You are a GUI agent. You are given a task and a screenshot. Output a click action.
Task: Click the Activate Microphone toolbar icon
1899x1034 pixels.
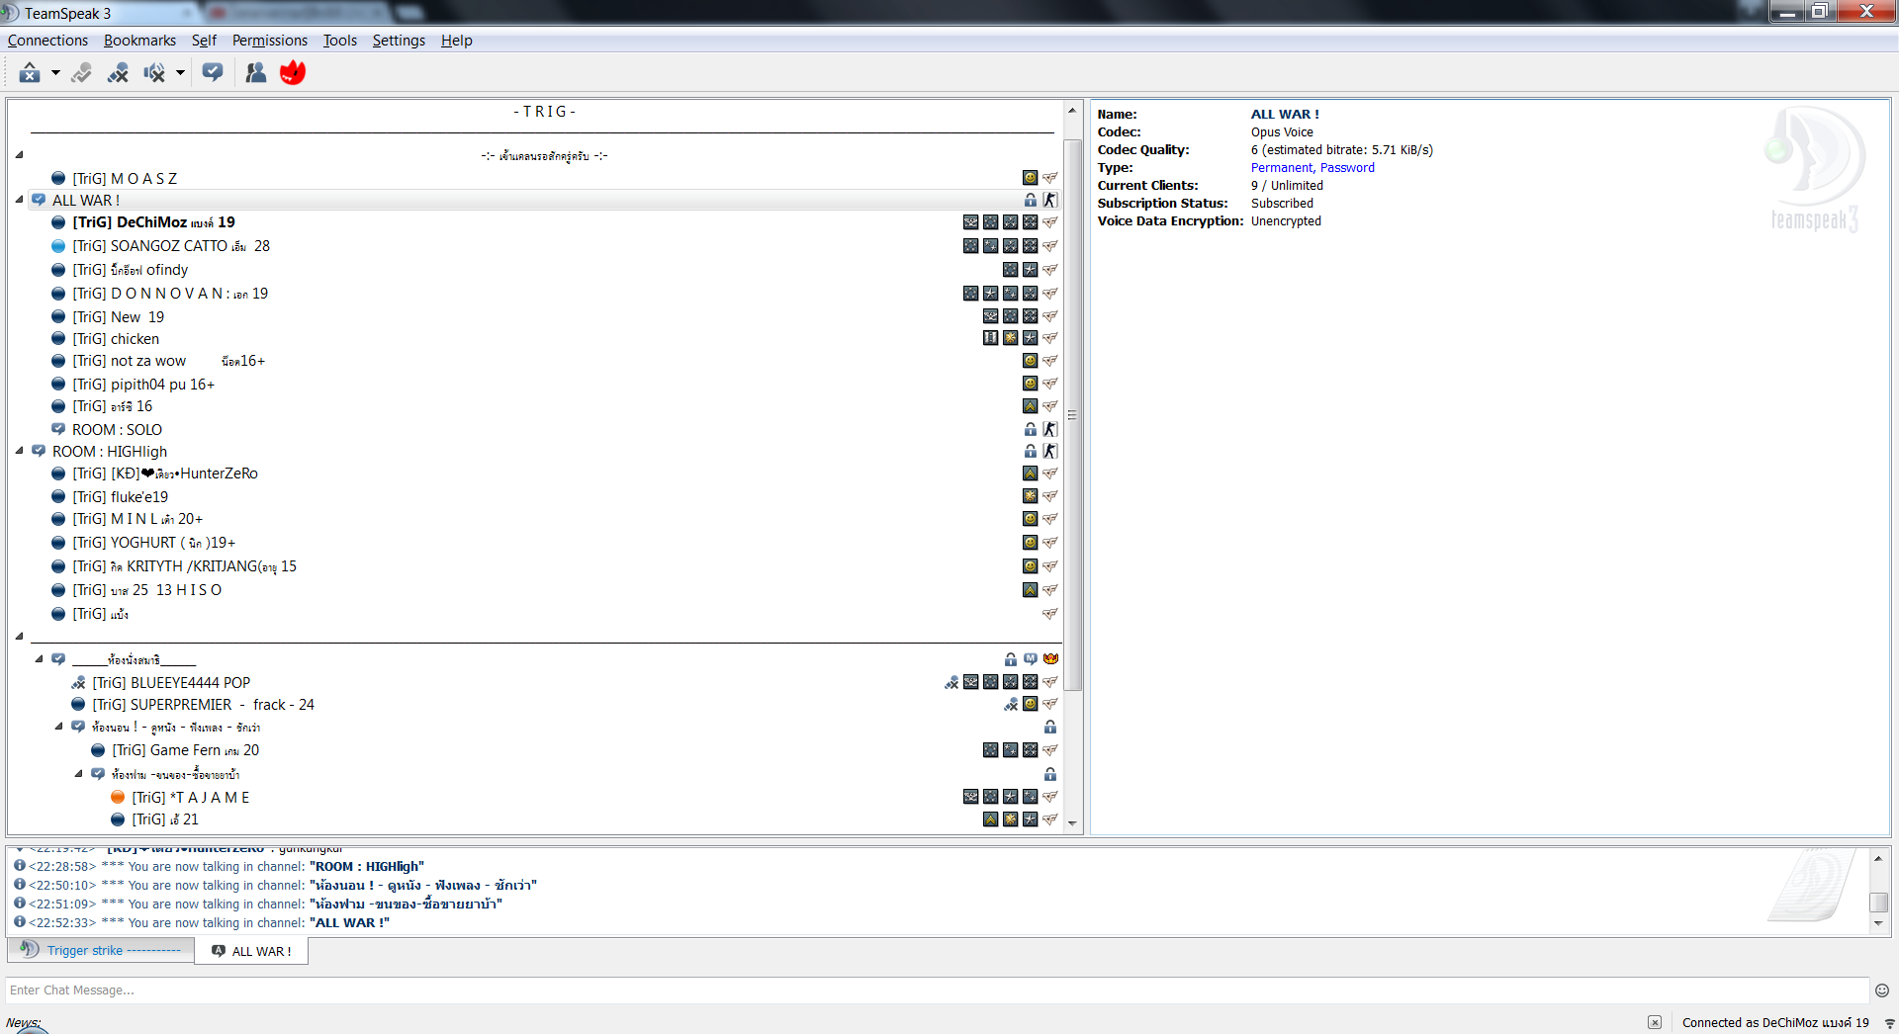[82, 72]
